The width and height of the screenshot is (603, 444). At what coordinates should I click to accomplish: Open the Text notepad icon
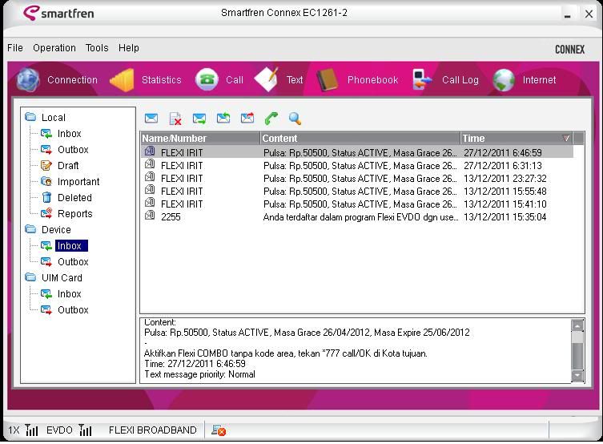[267, 79]
